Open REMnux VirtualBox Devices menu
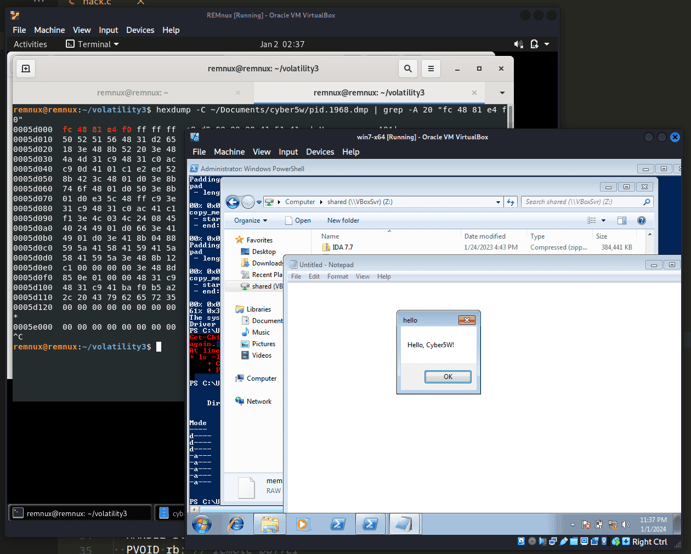The height and width of the screenshot is (554, 691). pos(140,30)
